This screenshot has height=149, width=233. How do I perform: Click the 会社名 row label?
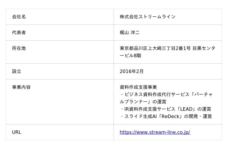(x=19, y=17)
